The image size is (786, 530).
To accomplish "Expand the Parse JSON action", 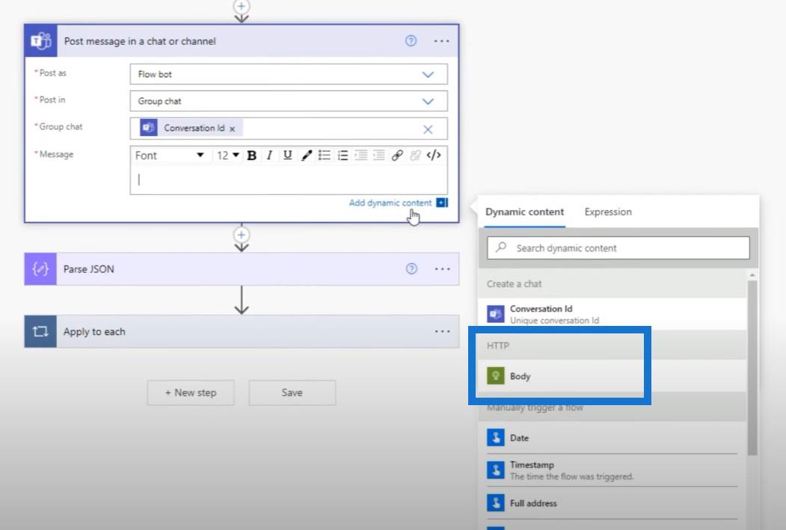I will [242, 269].
